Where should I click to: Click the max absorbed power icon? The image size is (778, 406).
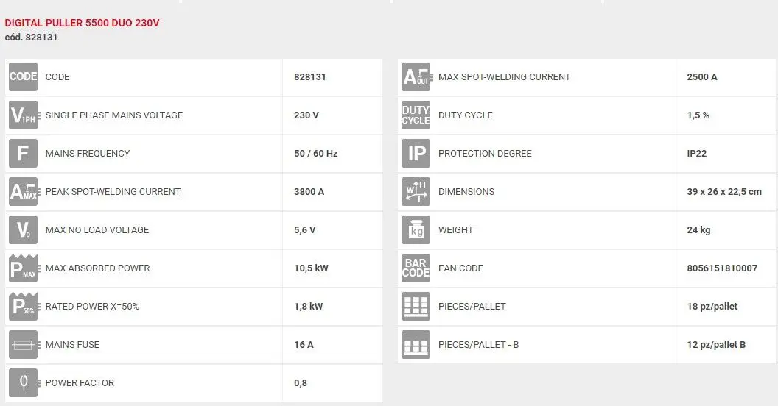(23, 268)
